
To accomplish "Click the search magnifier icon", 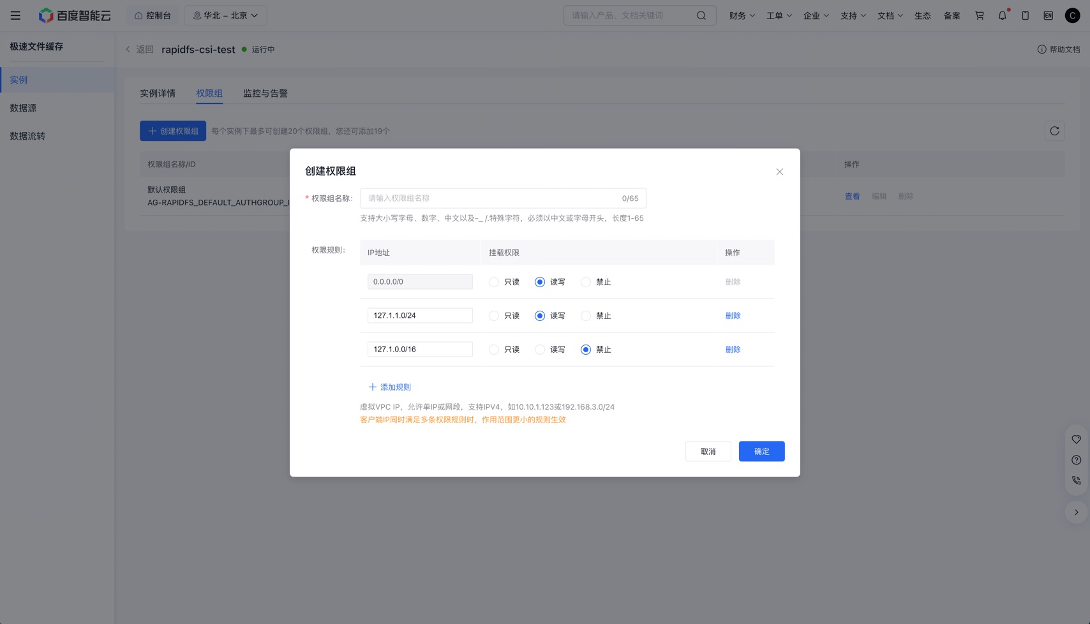I will coord(701,15).
